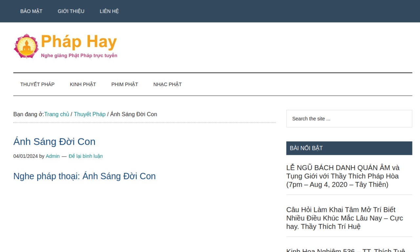This screenshot has height=252, width=420.
Task: Click the Để lại bình luận link
Action: (x=86, y=156)
